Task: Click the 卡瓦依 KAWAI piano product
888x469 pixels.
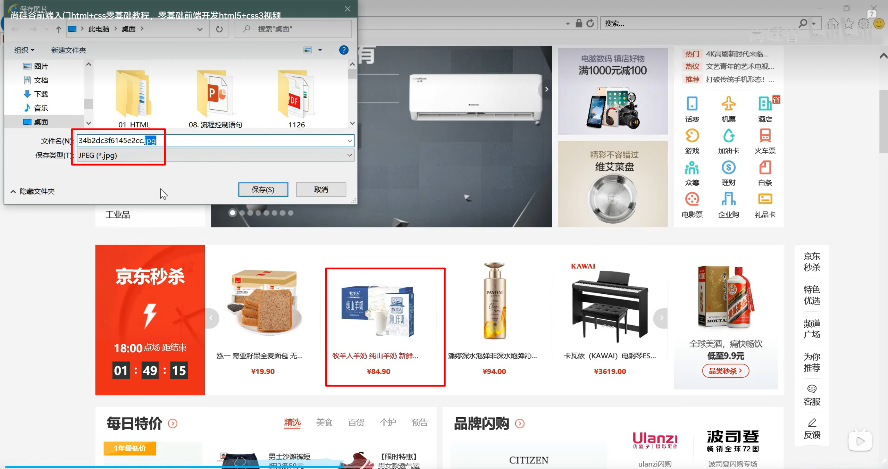Action: [x=610, y=318]
